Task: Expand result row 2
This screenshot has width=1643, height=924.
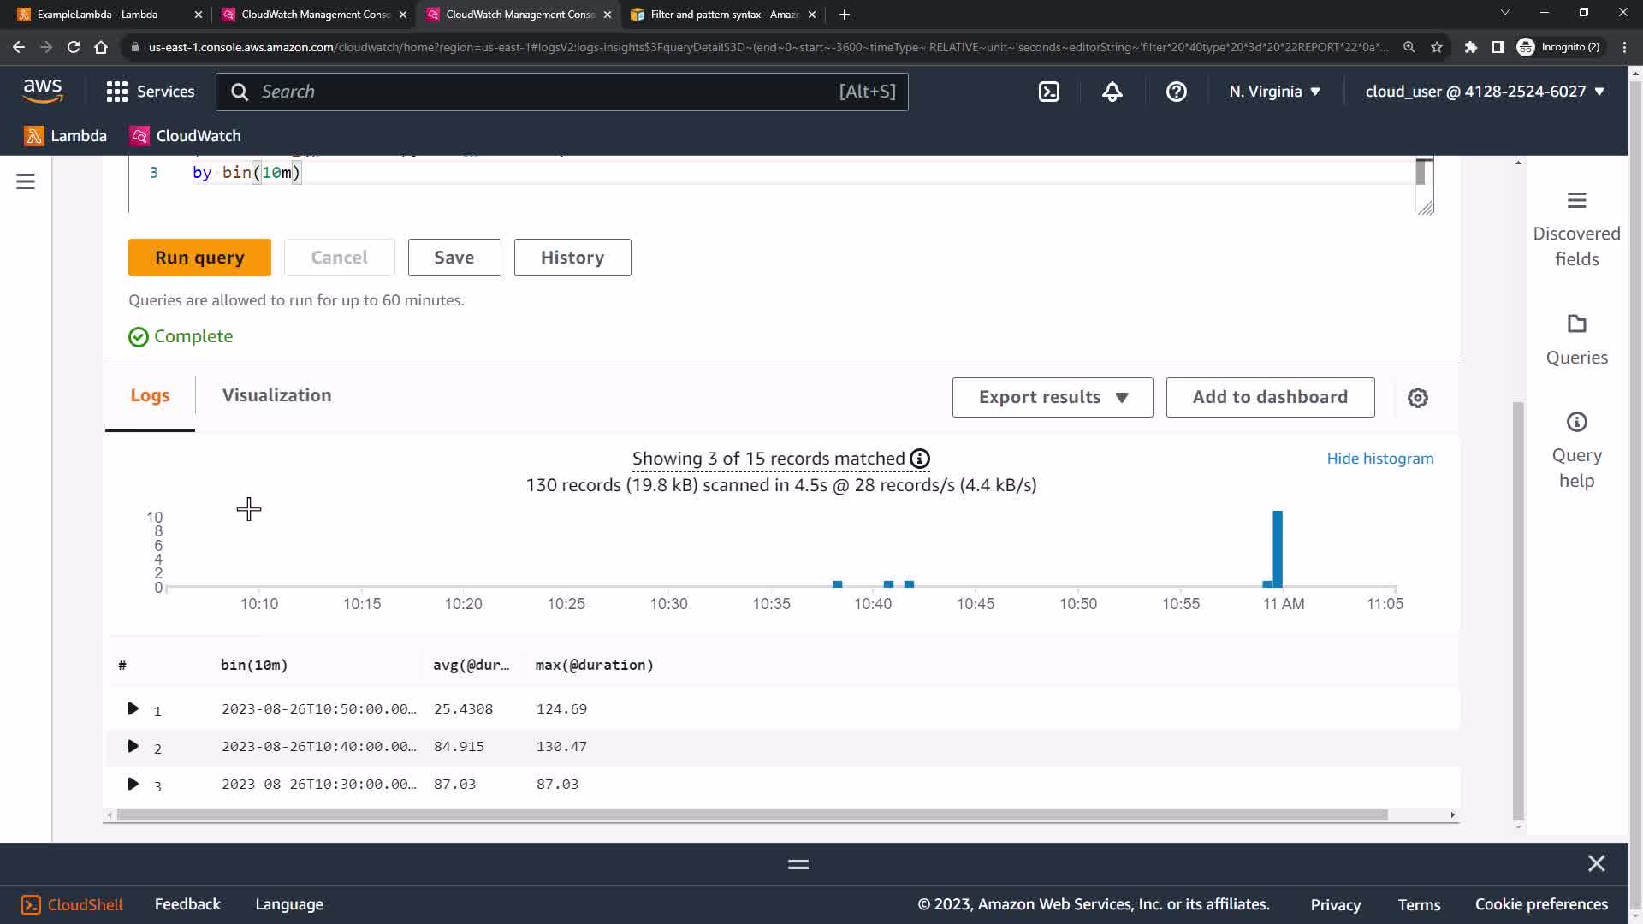Action: click(x=133, y=746)
